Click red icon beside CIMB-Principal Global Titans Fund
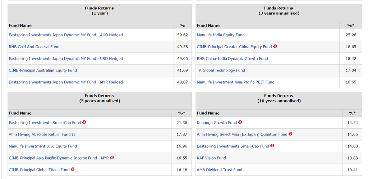This screenshot has height=179, width=368. (73, 169)
